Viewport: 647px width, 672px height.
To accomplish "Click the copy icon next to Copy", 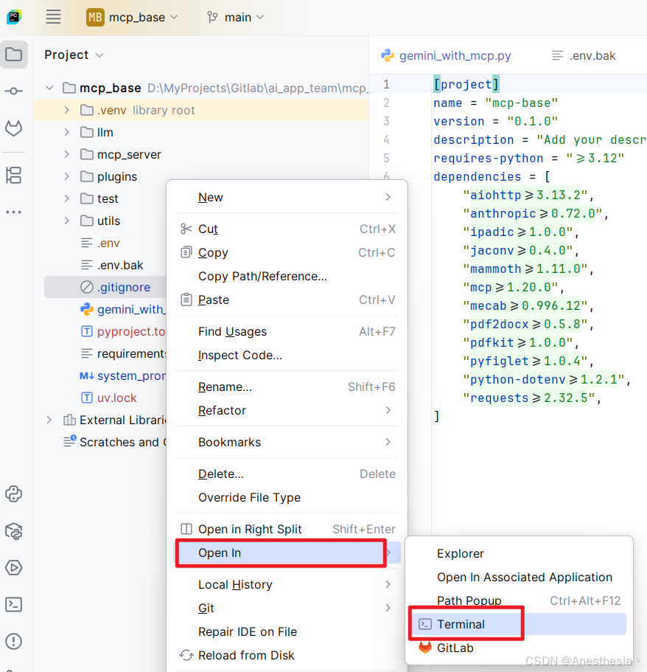I will point(186,252).
